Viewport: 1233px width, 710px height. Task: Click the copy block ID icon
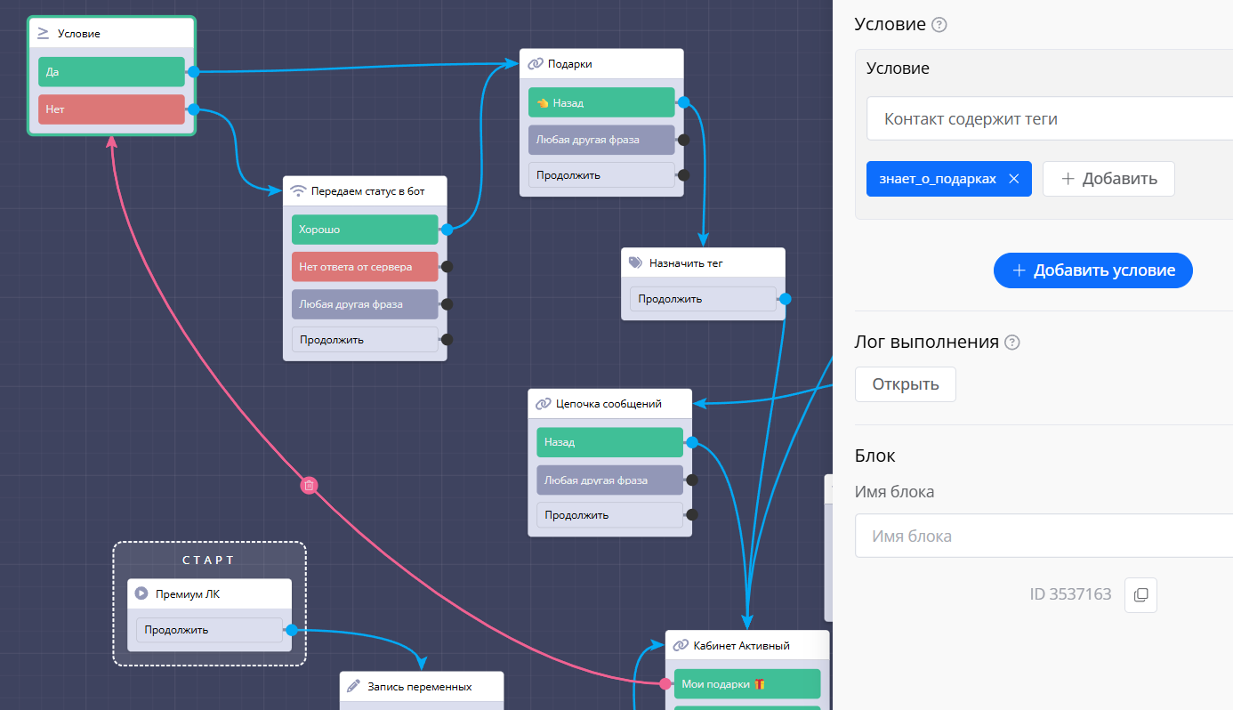tap(1140, 594)
